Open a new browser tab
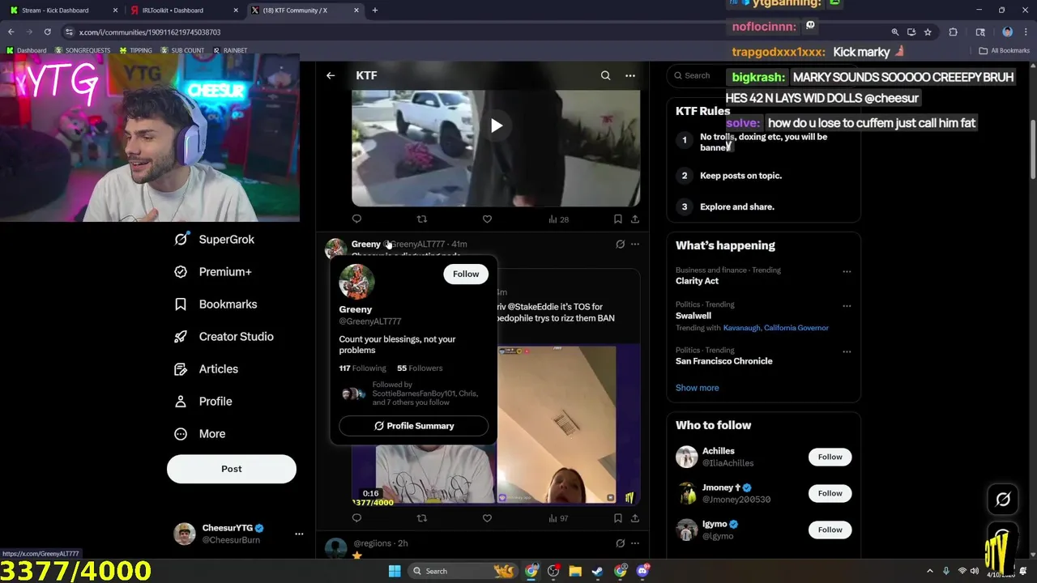Image resolution: width=1037 pixels, height=583 pixels. (374, 11)
